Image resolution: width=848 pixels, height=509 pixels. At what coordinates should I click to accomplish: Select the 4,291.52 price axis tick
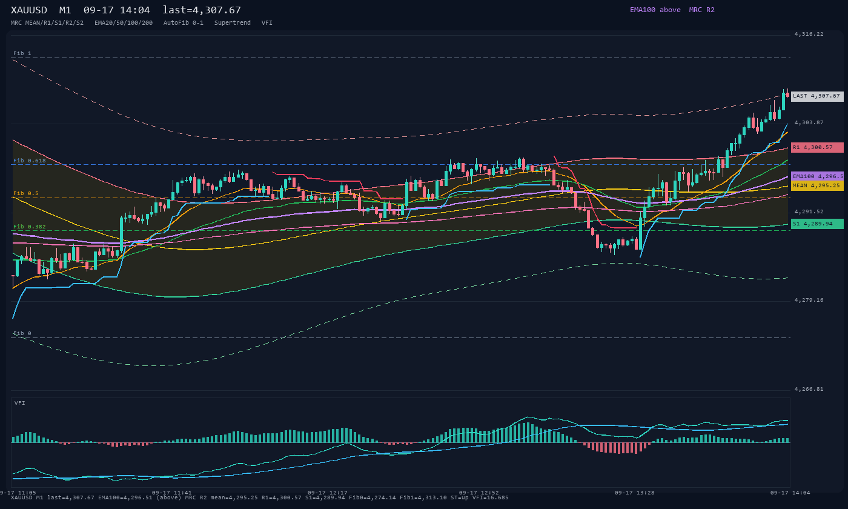click(x=809, y=211)
